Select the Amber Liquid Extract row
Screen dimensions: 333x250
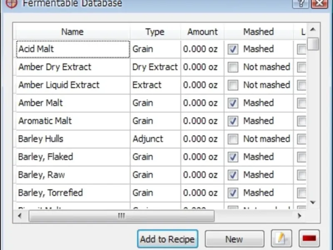[x=59, y=85]
